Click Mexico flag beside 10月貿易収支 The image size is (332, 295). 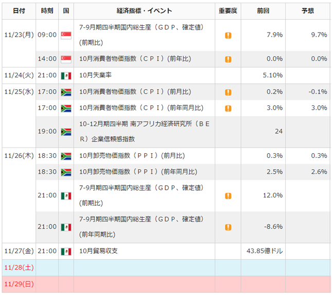66,252
